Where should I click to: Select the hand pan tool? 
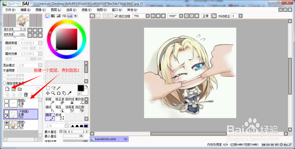click(x=64, y=93)
